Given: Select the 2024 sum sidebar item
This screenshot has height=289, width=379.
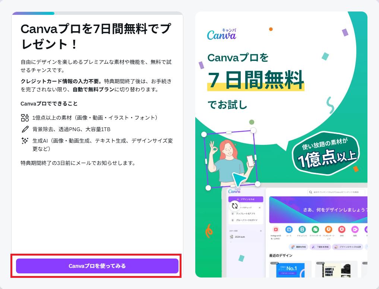Looking at the screenshot, I should (238, 237).
